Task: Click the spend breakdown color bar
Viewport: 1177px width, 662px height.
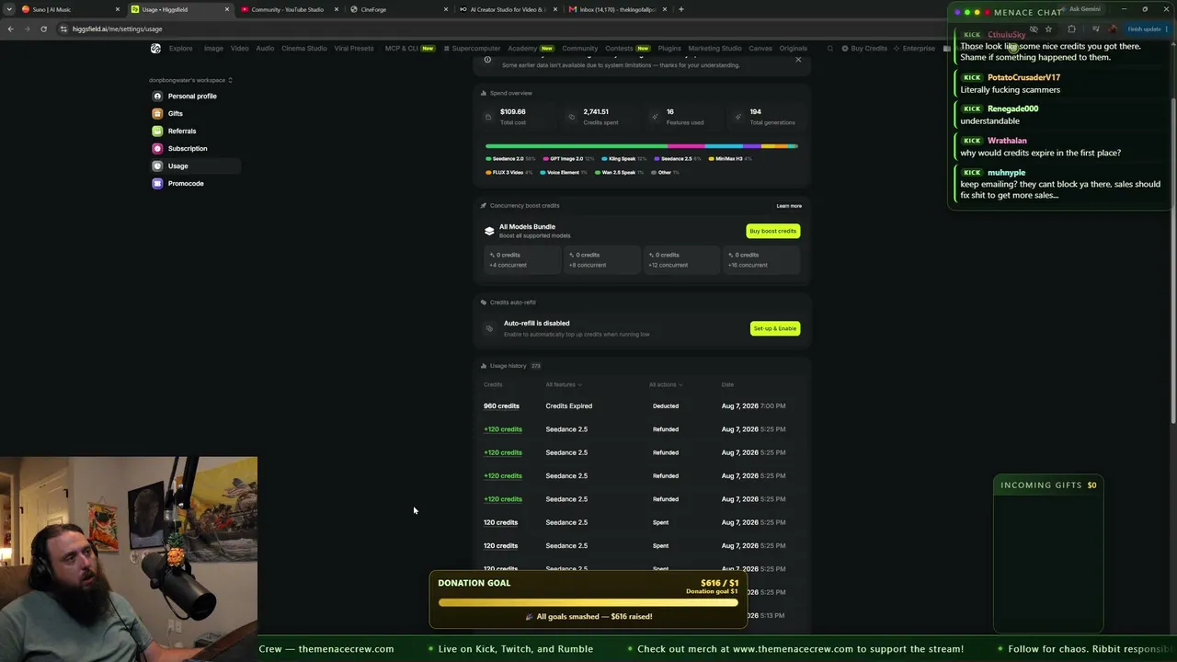Action: [x=642, y=146]
